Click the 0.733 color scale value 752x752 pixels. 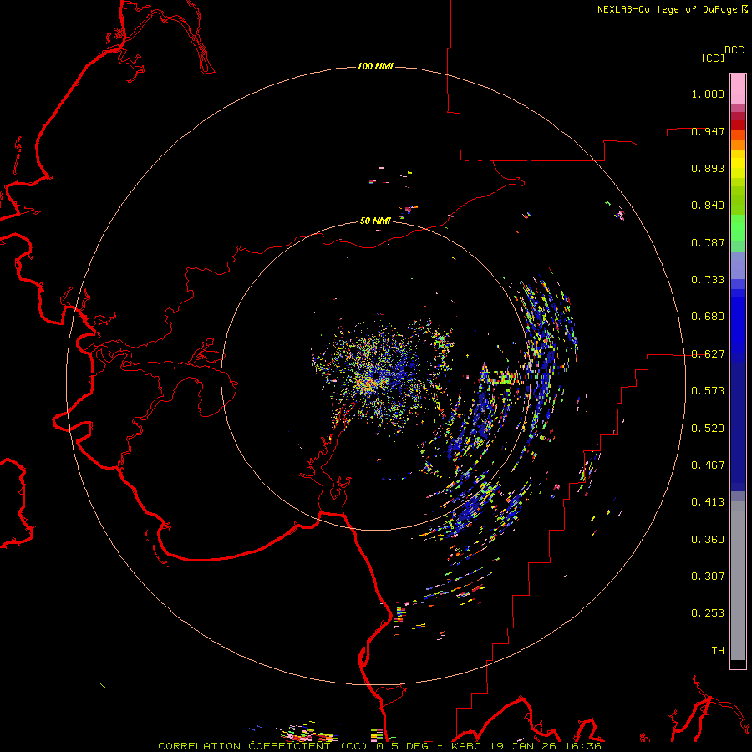tap(708, 280)
